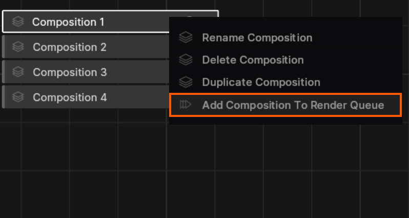Click the icon beside Delete Composition
The image size is (409, 218).
[186, 60]
